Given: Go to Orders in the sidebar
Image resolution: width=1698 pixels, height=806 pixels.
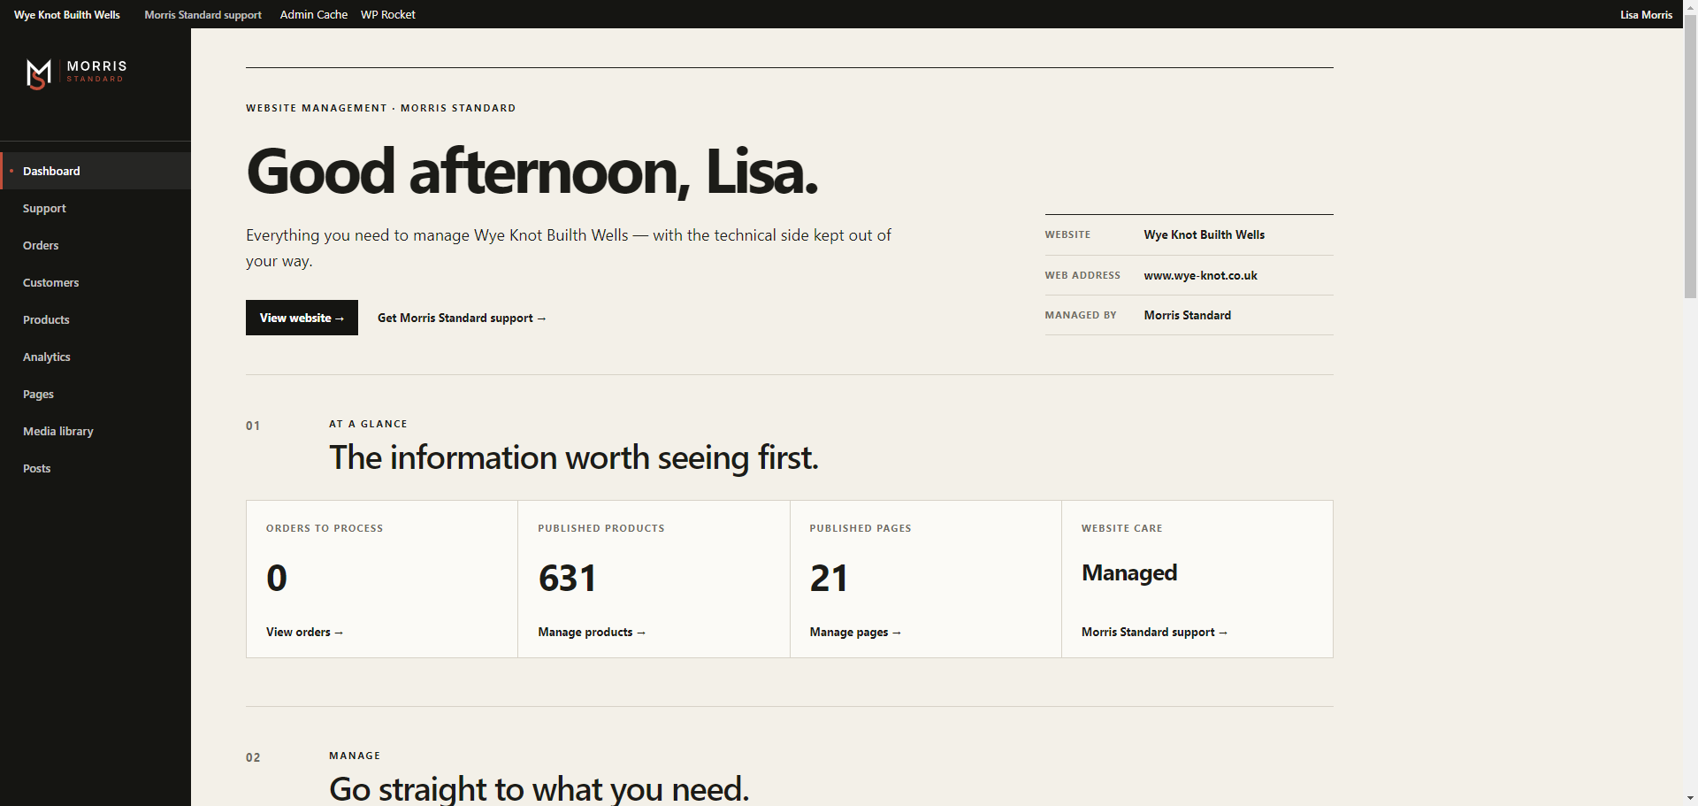Looking at the screenshot, I should (96, 245).
